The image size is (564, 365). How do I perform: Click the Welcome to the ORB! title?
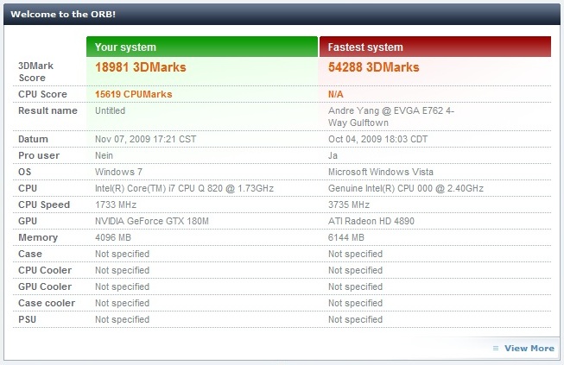63,14
